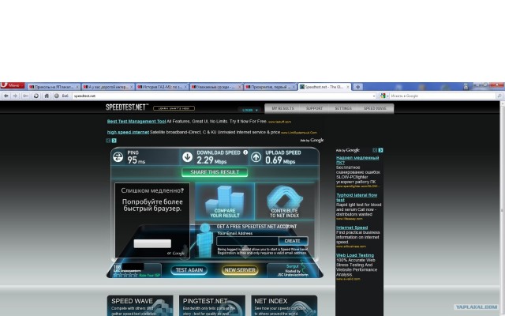Screen dimensions: 505x316
Task: Focus the speedtest.net address field
Action: [x=223, y=96]
